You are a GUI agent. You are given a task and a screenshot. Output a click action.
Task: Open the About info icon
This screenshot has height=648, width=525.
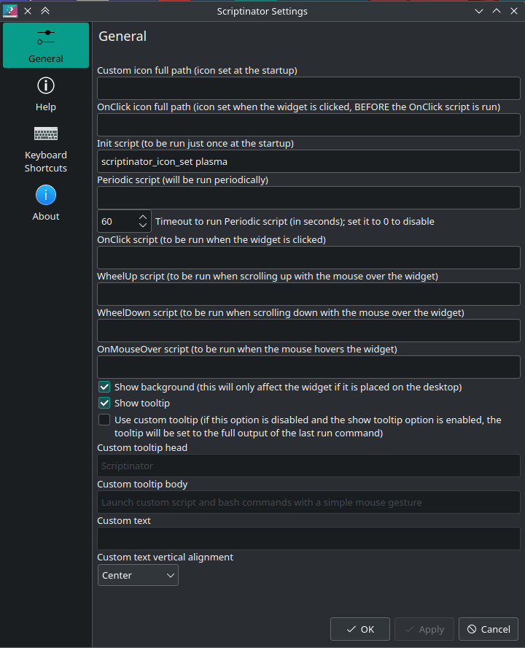(x=46, y=195)
